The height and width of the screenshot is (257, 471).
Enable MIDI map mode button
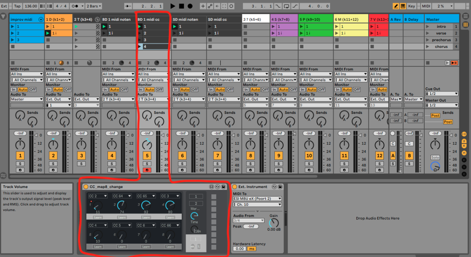[426, 6]
